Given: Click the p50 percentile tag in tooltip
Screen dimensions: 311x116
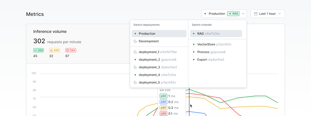Looking at the screenshot, I should tap(163, 96).
